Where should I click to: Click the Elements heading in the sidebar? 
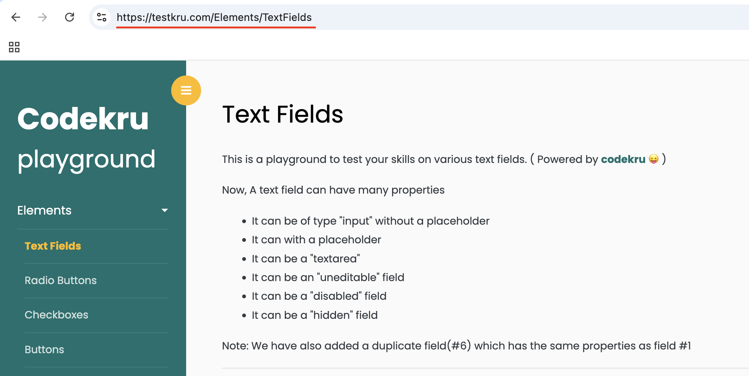point(44,210)
